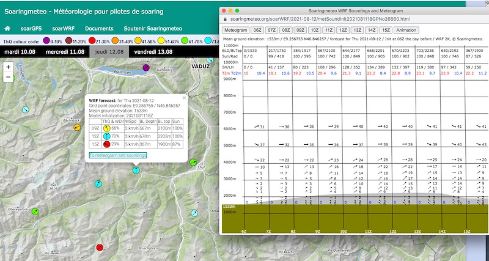Select the jeudi 12.08 day tab
Screen dimensions: 489x261
click(x=109, y=52)
